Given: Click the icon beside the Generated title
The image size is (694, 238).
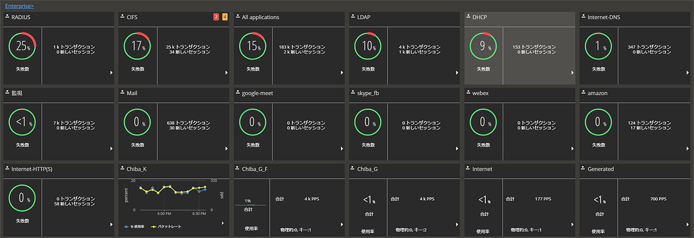Looking at the screenshot, I should [583, 168].
